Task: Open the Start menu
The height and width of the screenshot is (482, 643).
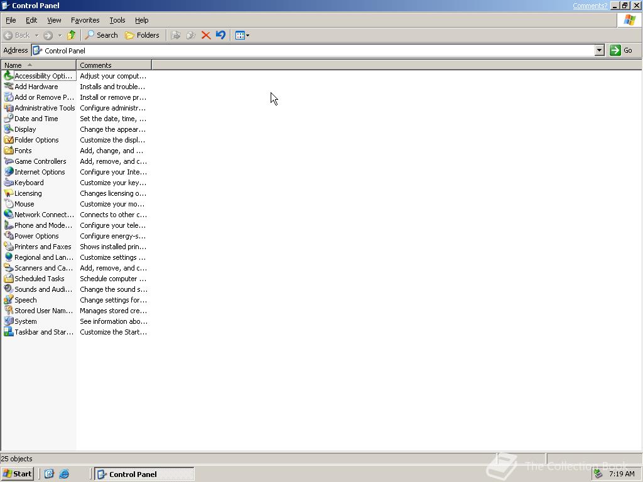Action: pos(18,474)
